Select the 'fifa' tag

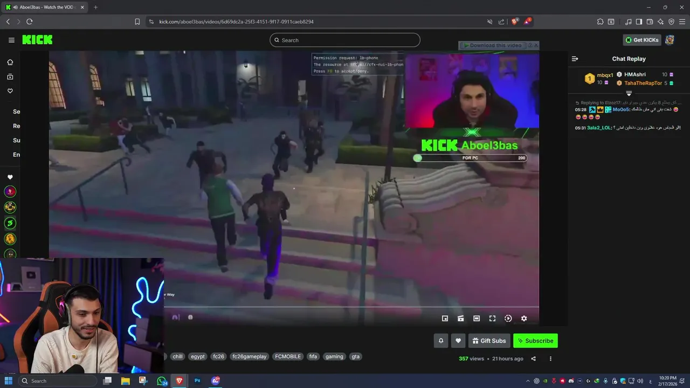click(313, 356)
